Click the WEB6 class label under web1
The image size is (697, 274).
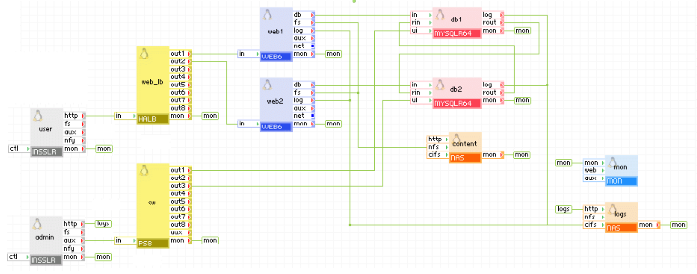point(276,57)
